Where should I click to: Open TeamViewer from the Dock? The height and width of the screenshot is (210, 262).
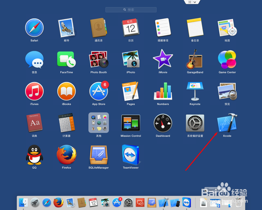click(x=187, y=202)
